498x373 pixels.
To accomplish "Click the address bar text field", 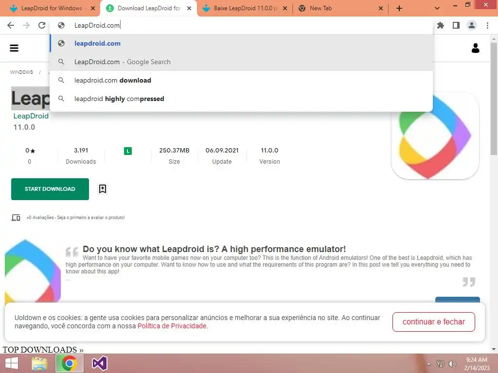I will tap(241, 25).
